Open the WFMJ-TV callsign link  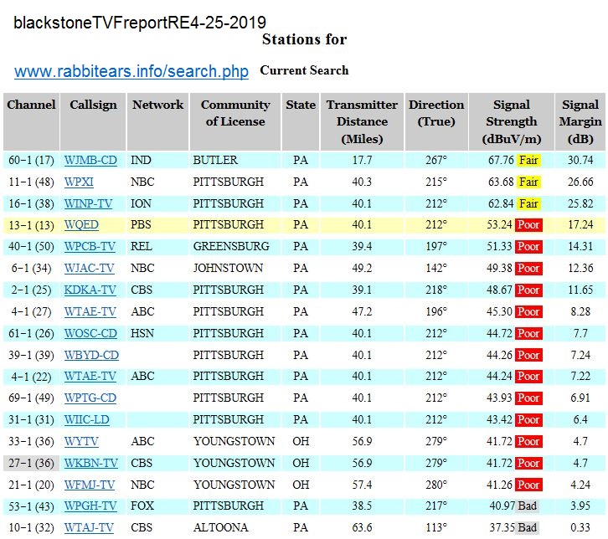pos(90,485)
